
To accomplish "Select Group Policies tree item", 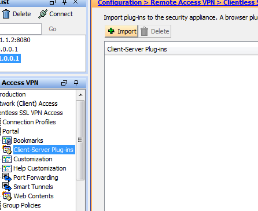I will [21, 205].
